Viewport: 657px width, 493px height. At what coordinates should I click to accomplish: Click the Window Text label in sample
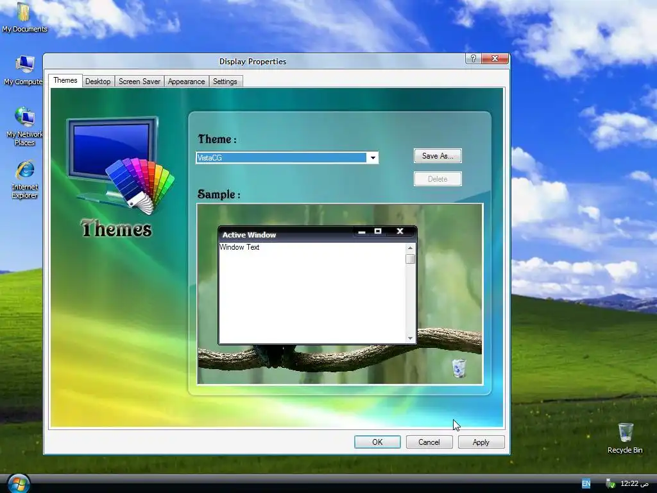pyautogui.click(x=239, y=247)
